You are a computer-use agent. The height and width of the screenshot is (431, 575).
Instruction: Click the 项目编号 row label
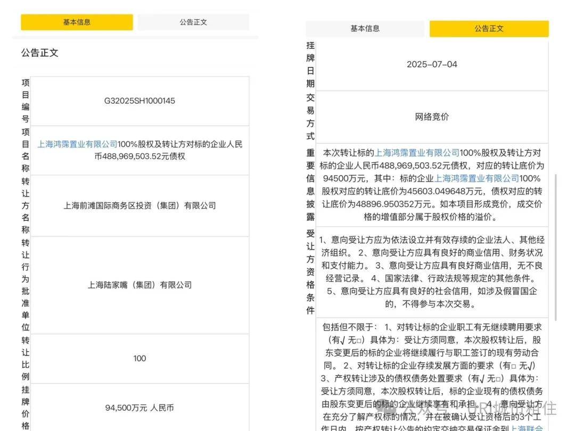[26, 101]
